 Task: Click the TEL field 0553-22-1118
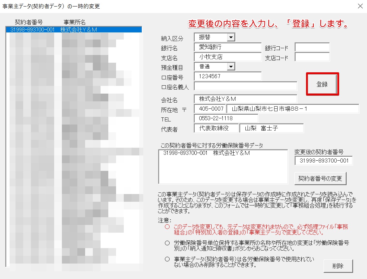(x=226, y=118)
